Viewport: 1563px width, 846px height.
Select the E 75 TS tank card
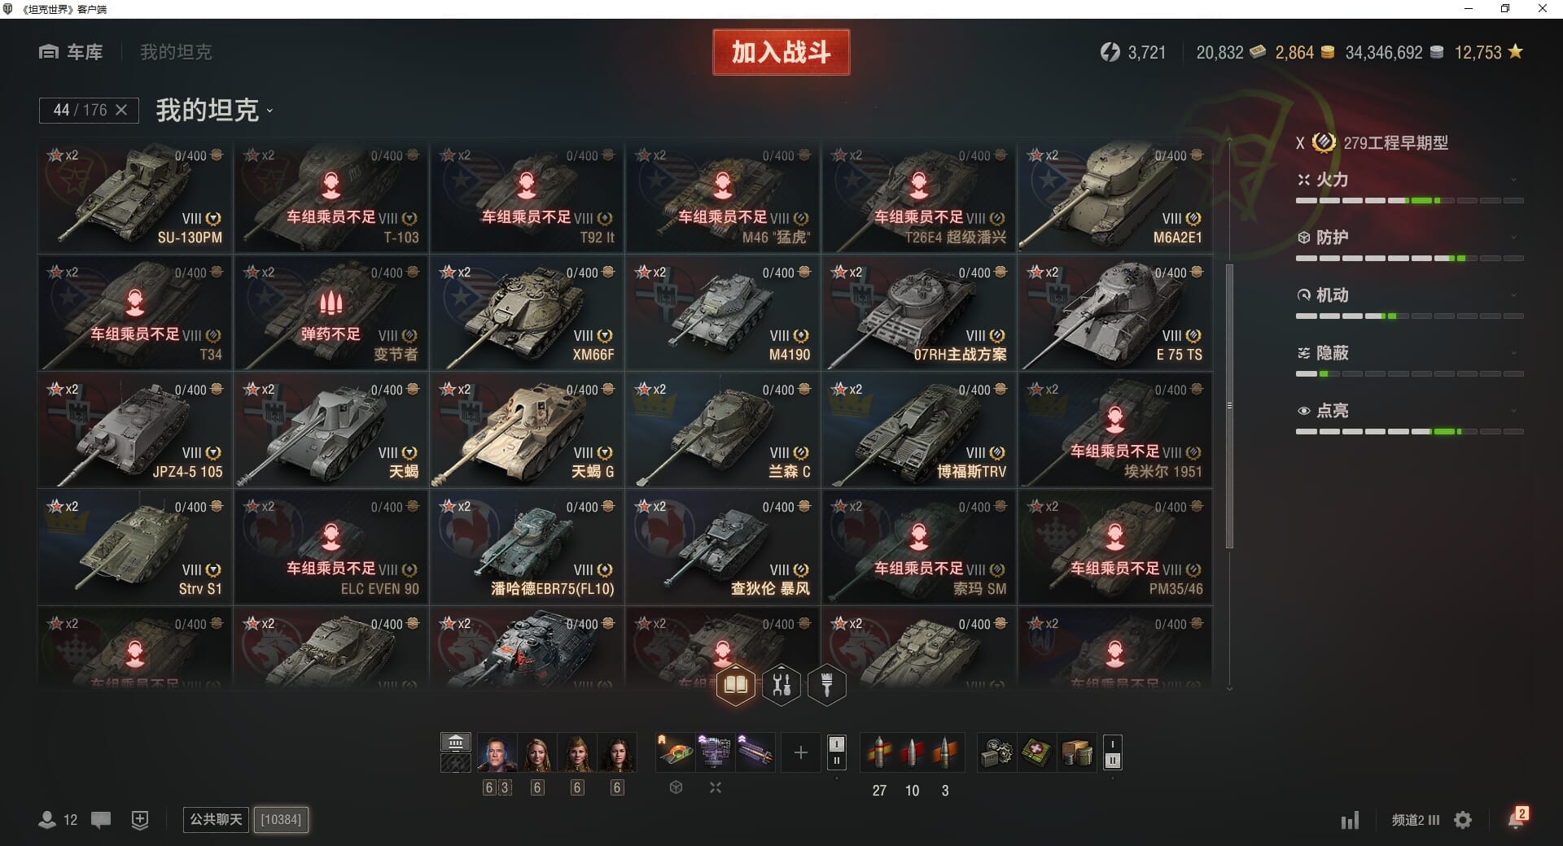point(1115,314)
